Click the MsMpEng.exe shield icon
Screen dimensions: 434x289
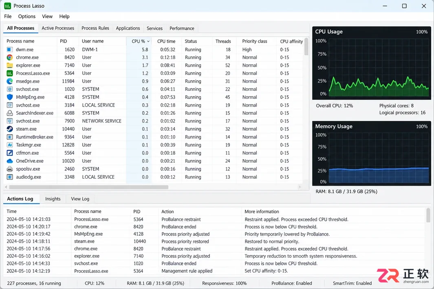[10, 97]
